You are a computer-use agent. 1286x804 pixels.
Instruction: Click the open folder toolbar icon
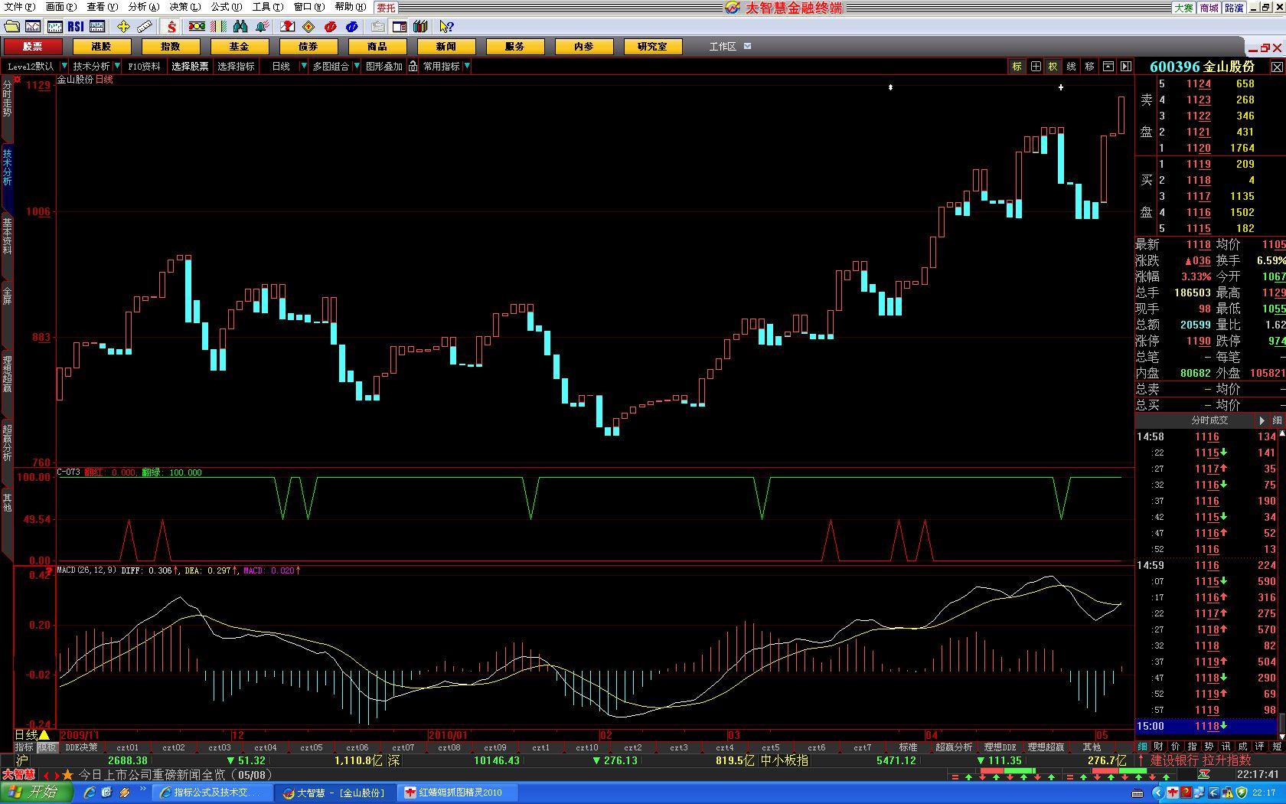pyautogui.click(x=11, y=27)
